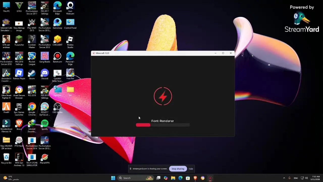Open Avast Secure Browser shortcut

(x=19, y=93)
